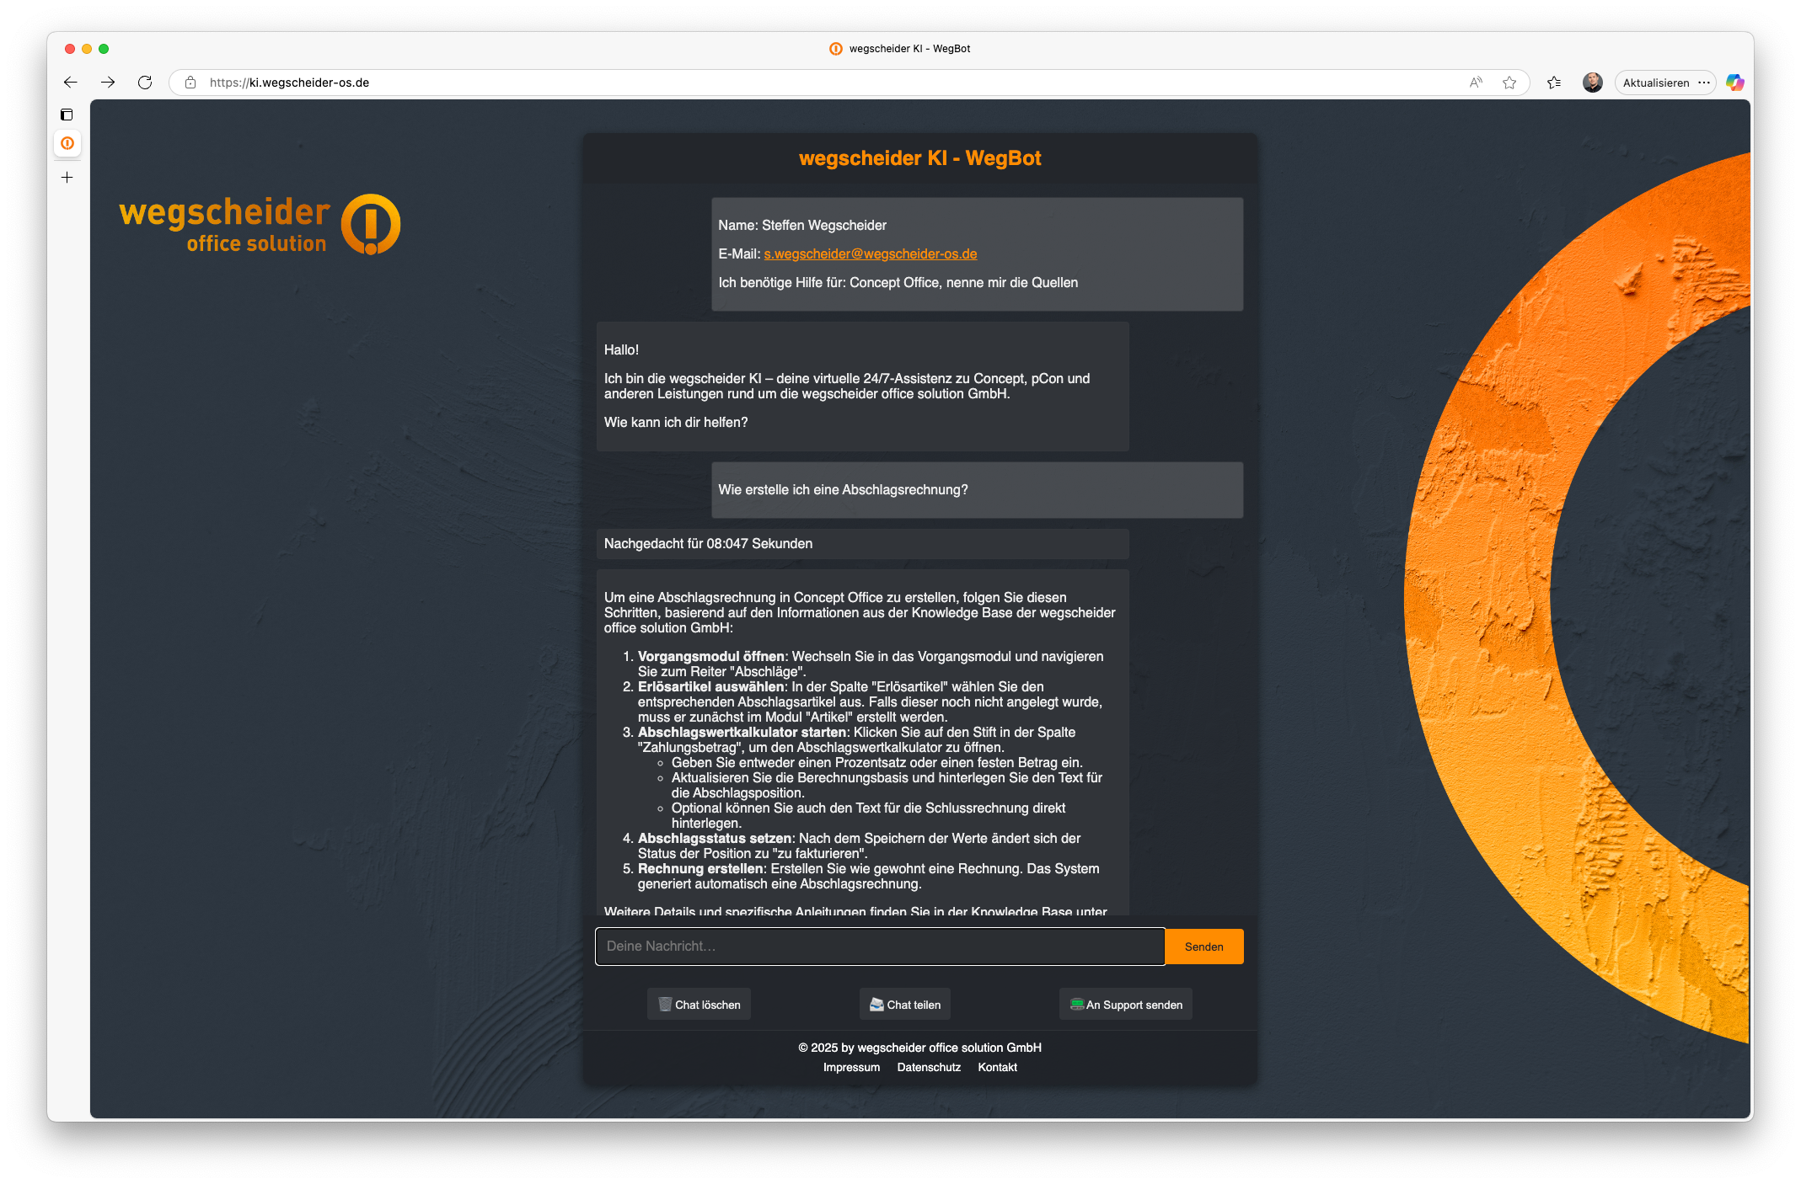Select the WegBot vertical tab icon
The height and width of the screenshot is (1184, 1801).
pyautogui.click(x=67, y=143)
